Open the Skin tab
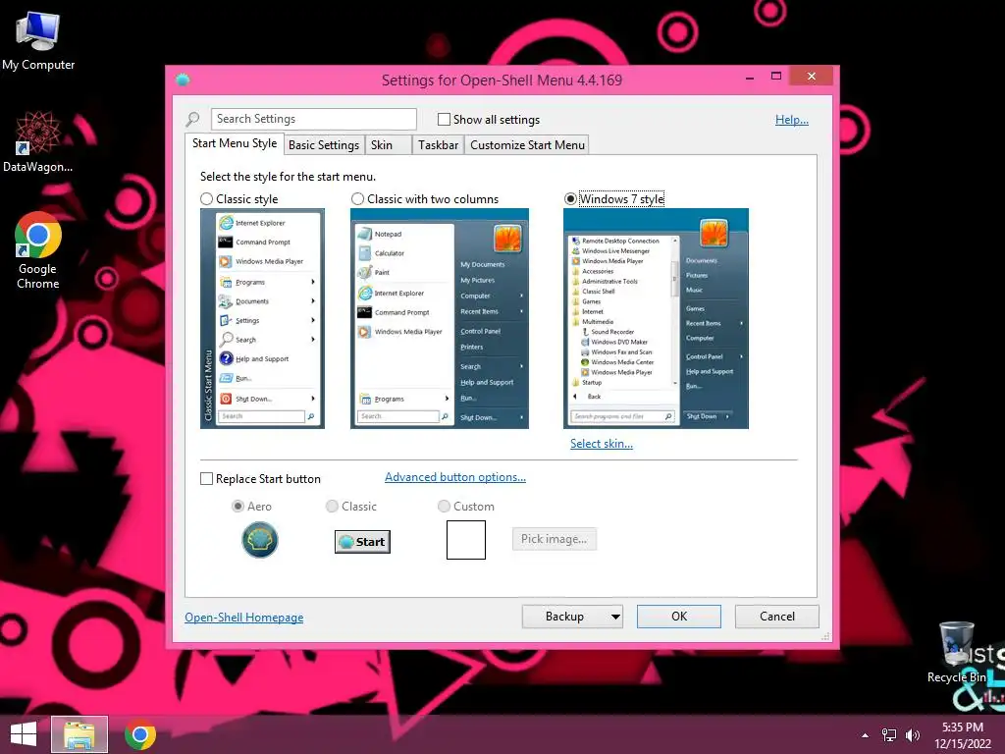This screenshot has width=1005, height=754. tap(388, 145)
